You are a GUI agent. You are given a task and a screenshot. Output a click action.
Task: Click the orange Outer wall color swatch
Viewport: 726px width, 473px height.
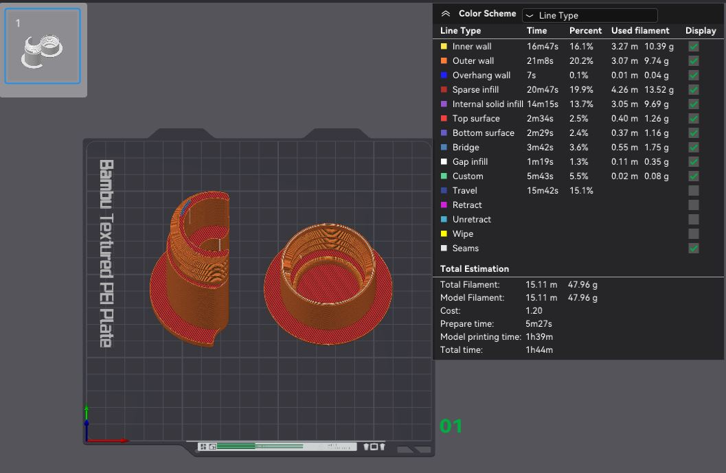coord(444,60)
